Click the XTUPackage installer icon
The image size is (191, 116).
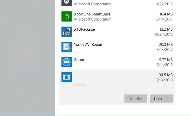pyautogui.click(x=67, y=32)
